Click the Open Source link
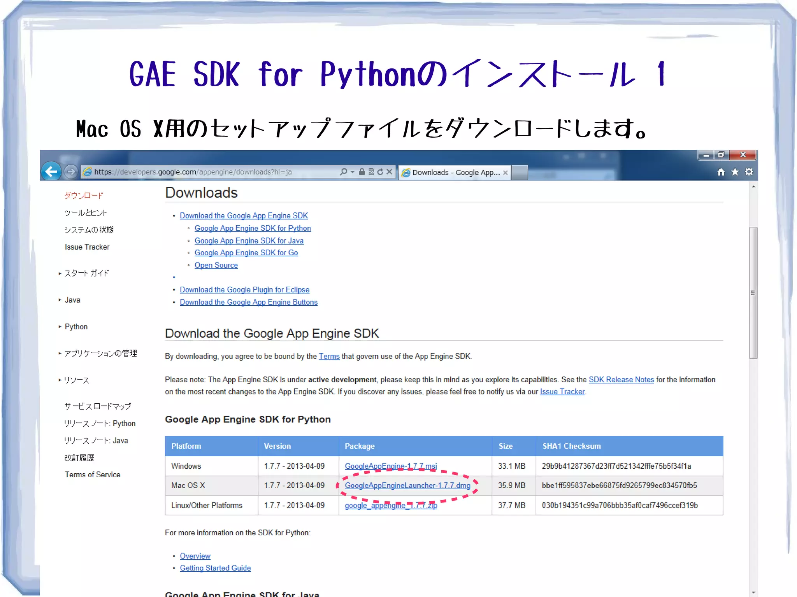The height and width of the screenshot is (597, 797). pos(216,265)
